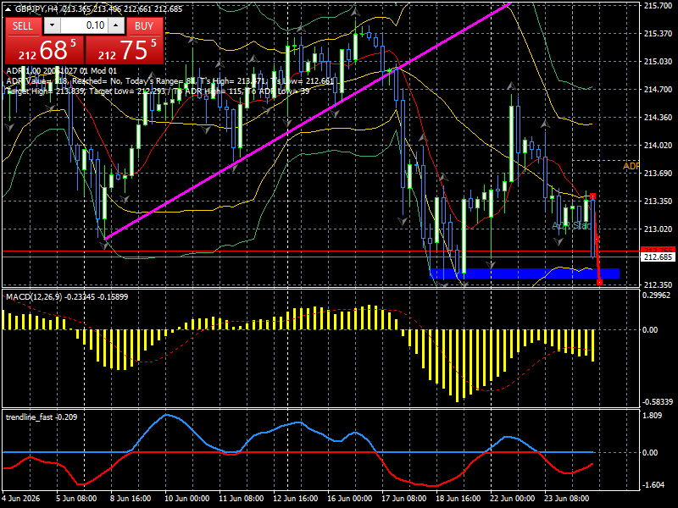
Task: Click the 213.350 price scale label
Action: pos(658,202)
